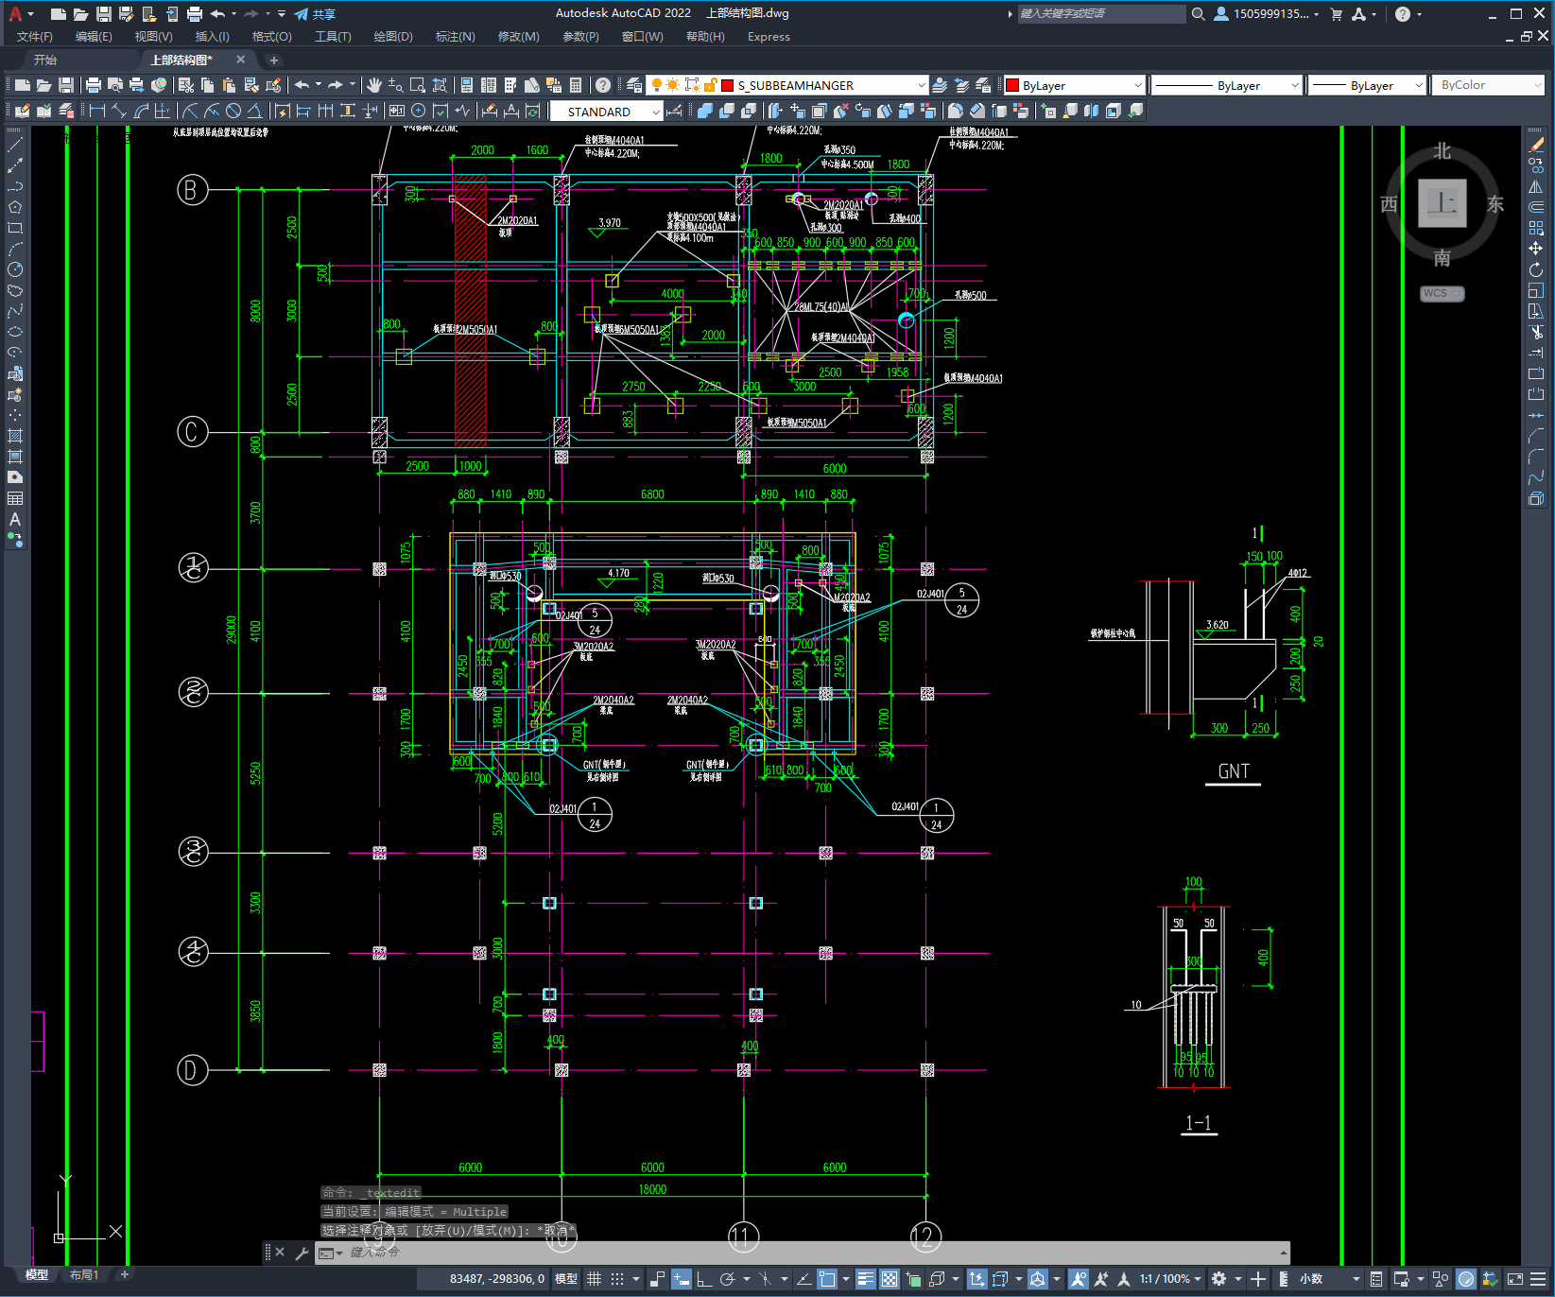
Task: Toggle object snap in status bar
Action: pyautogui.click(x=827, y=1279)
